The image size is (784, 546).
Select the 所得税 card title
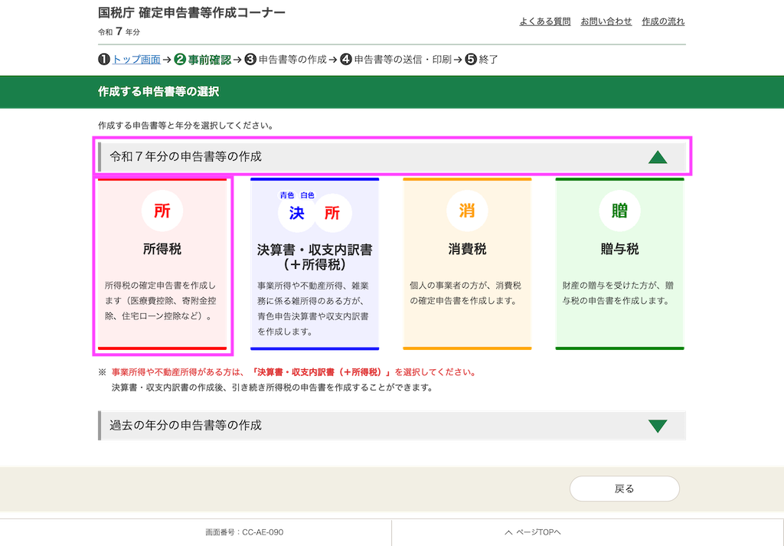tap(162, 249)
